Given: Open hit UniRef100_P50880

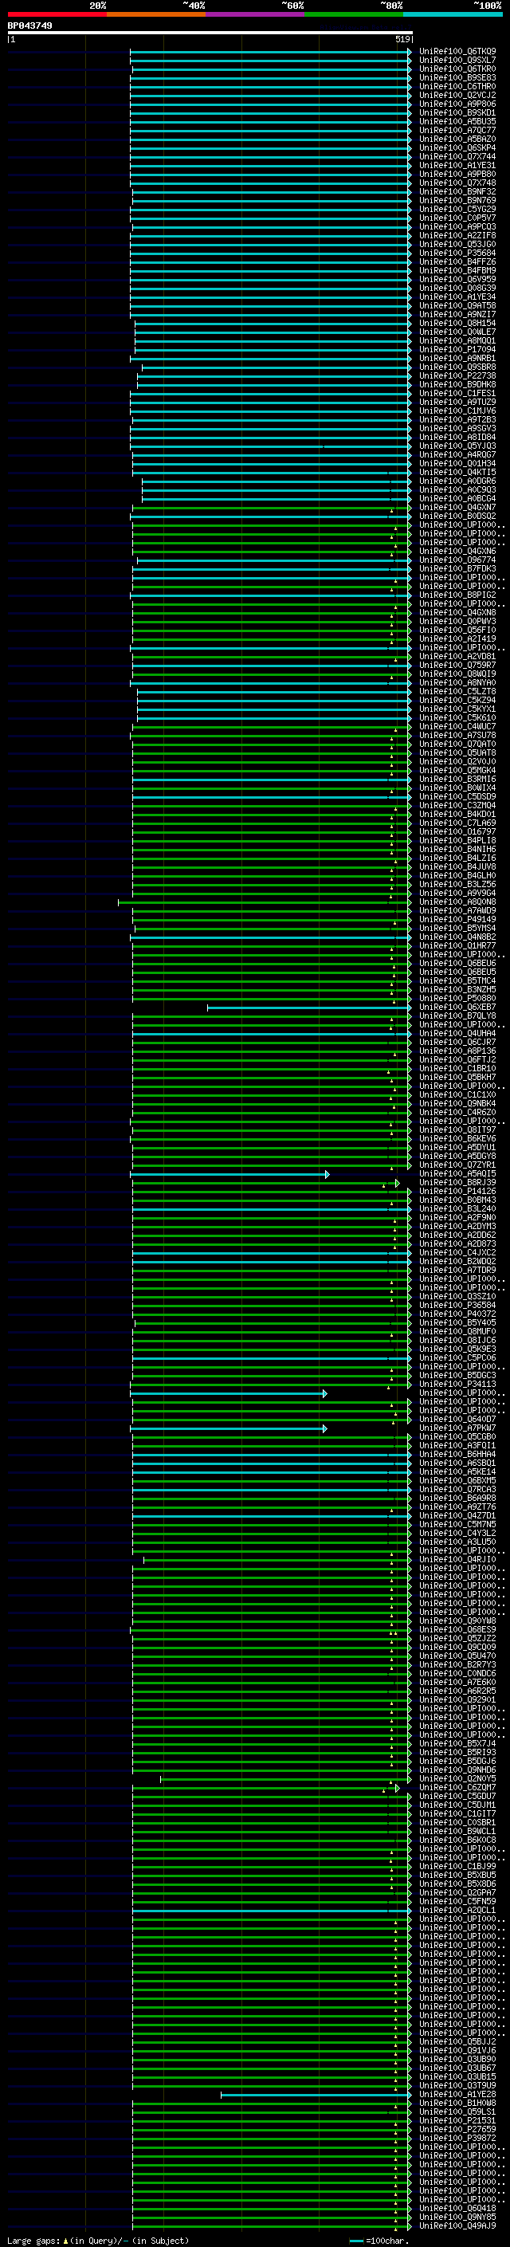Looking at the screenshot, I should (457, 999).
